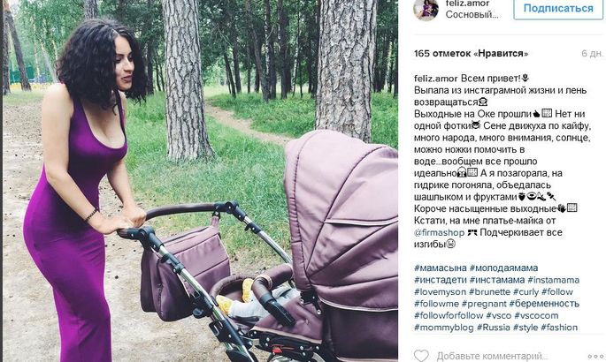Open the @firmashop mention link
This screenshot has height=362, width=606.
coord(440,233)
